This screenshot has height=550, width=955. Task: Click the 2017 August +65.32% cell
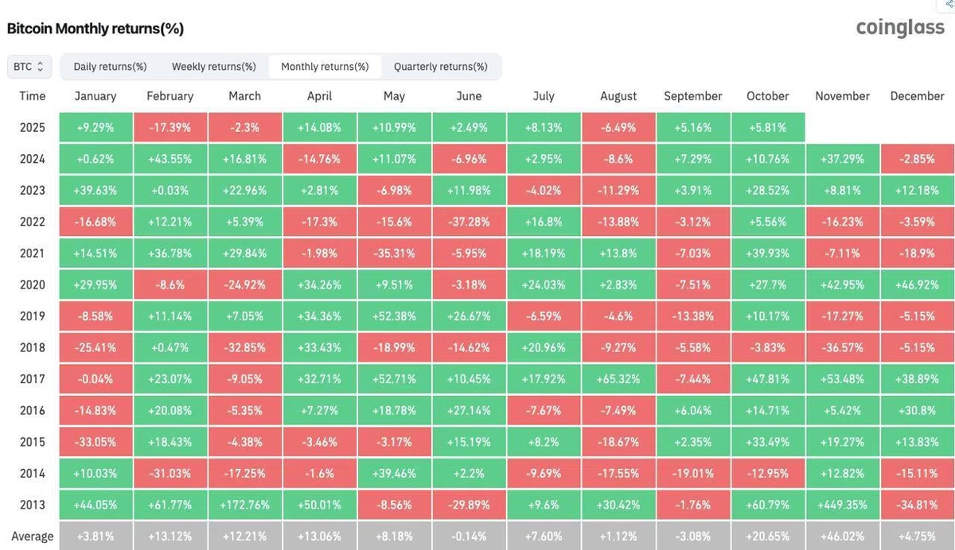pyautogui.click(x=618, y=379)
